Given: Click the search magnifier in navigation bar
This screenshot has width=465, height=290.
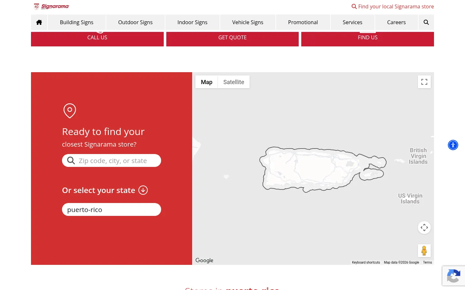Looking at the screenshot, I should pos(426,22).
